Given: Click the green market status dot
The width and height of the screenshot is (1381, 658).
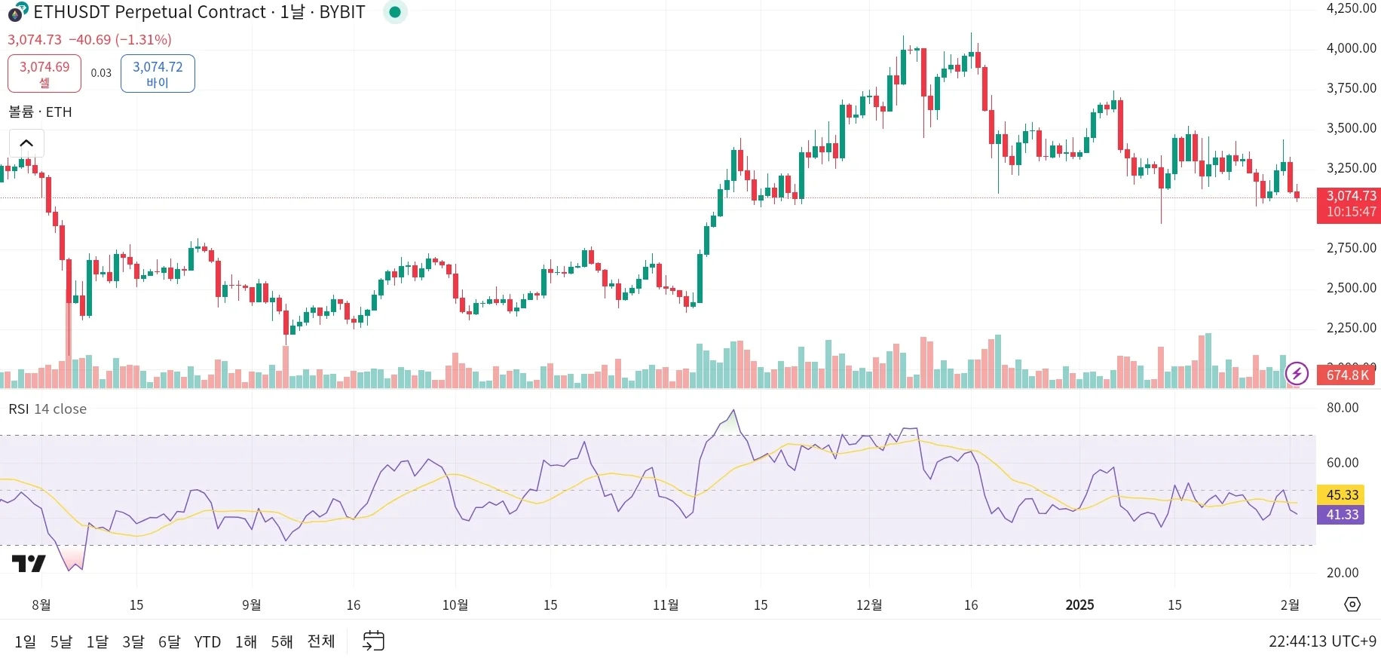Looking at the screenshot, I should pyautogui.click(x=394, y=12).
